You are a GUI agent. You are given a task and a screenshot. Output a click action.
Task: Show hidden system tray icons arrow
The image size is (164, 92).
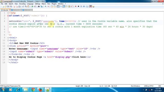pyautogui.click(x=143, y=90)
